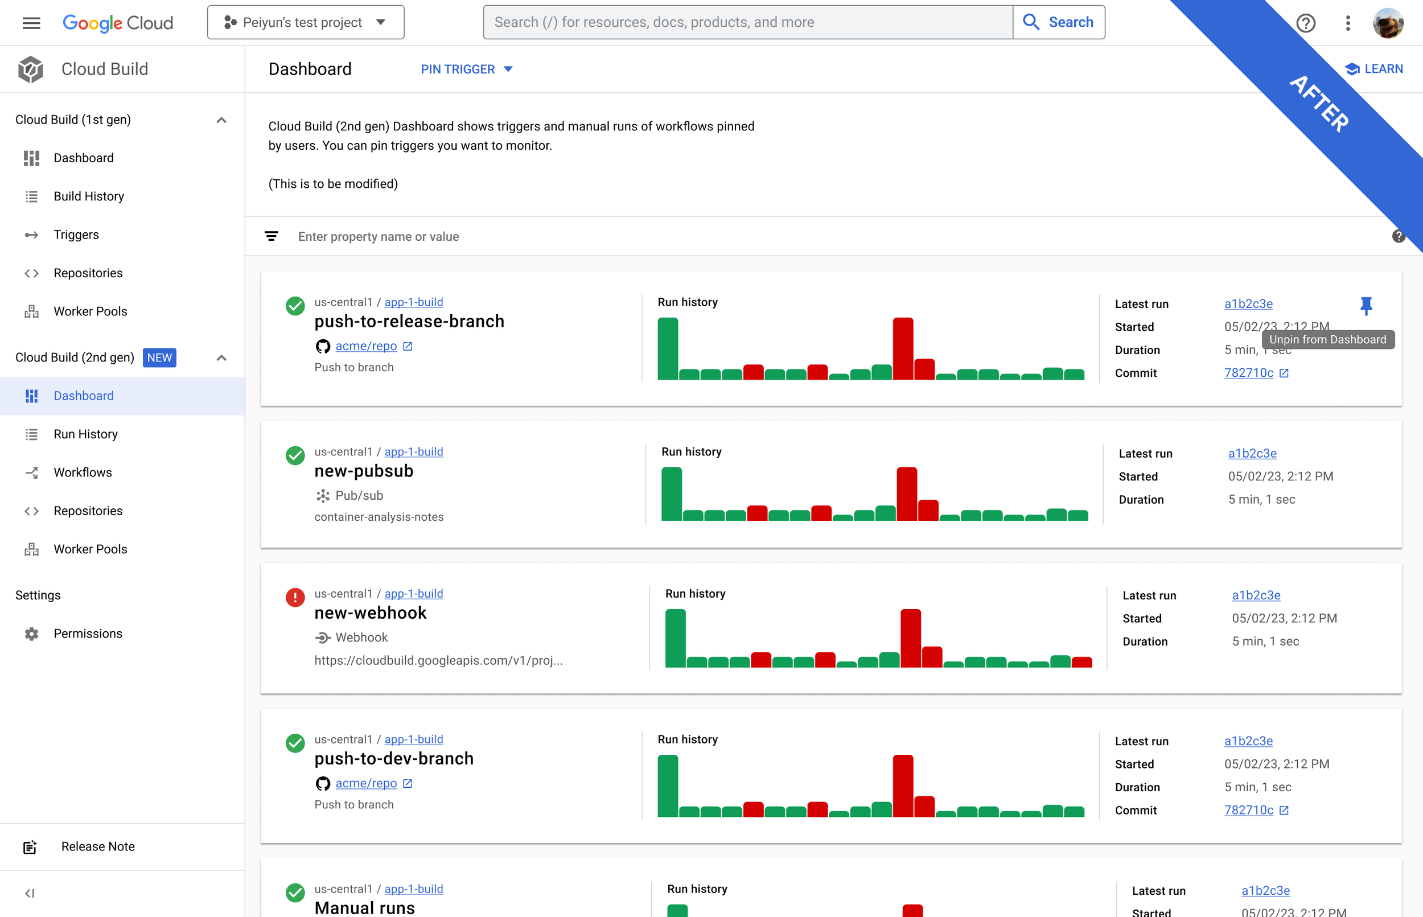Image resolution: width=1423 pixels, height=917 pixels.
Task: Click the filter list icon
Action: (x=271, y=236)
